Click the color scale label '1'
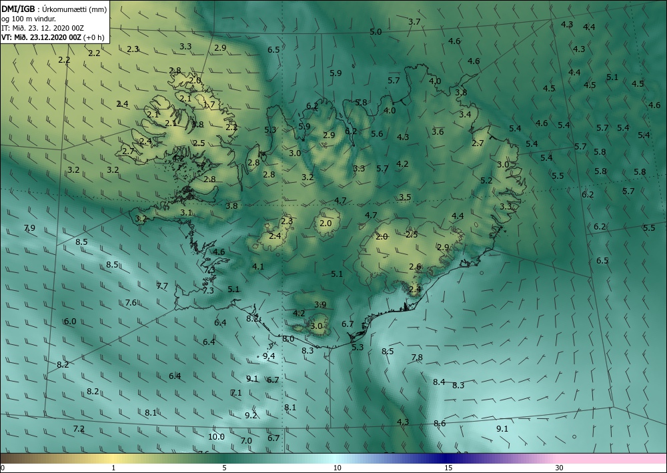The image size is (667, 473). pos(113,468)
